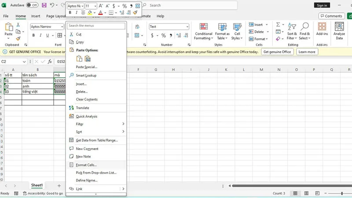This screenshot has width=352, height=198.
Task: Click ribbon Italic button
Action: 40,35
